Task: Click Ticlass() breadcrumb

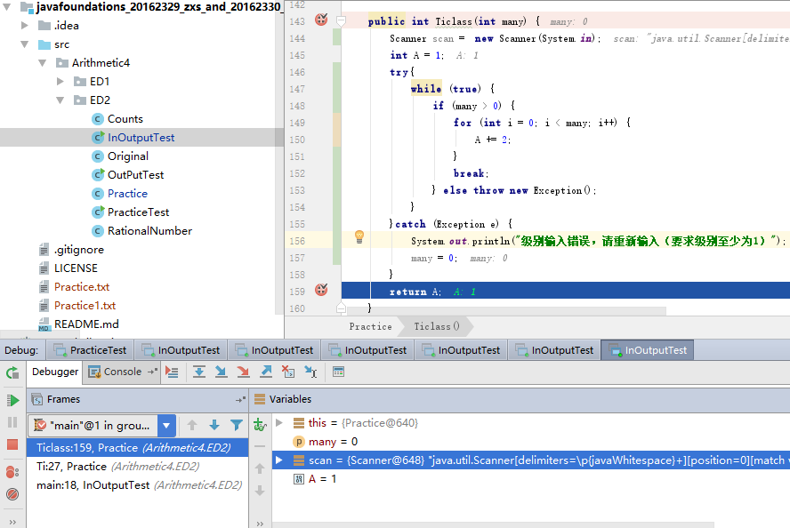Action: [436, 326]
